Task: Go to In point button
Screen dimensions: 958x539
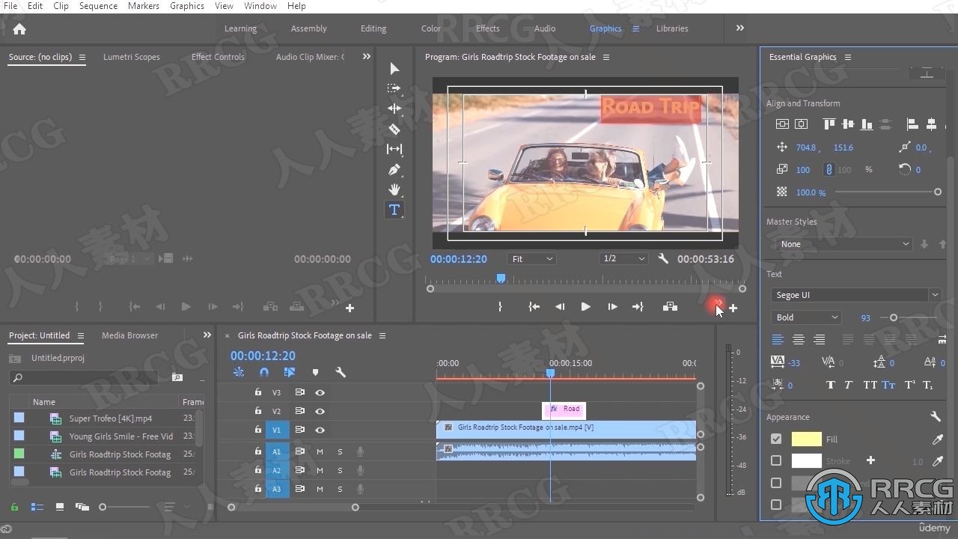Action: coord(534,307)
